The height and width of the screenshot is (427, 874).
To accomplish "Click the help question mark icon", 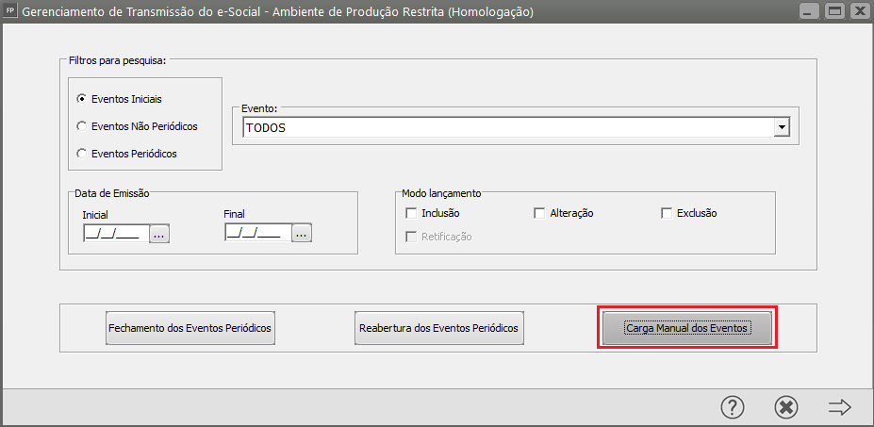I will pos(733,406).
